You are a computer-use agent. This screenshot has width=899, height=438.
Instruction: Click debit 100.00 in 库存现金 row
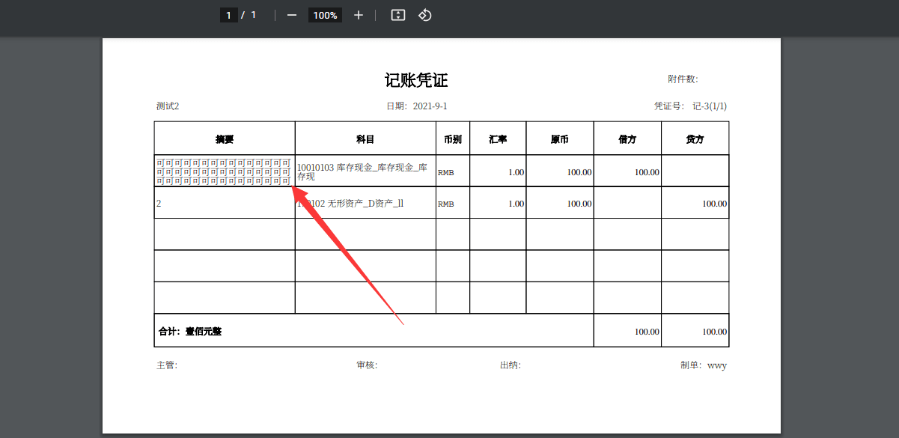pos(647,172)
